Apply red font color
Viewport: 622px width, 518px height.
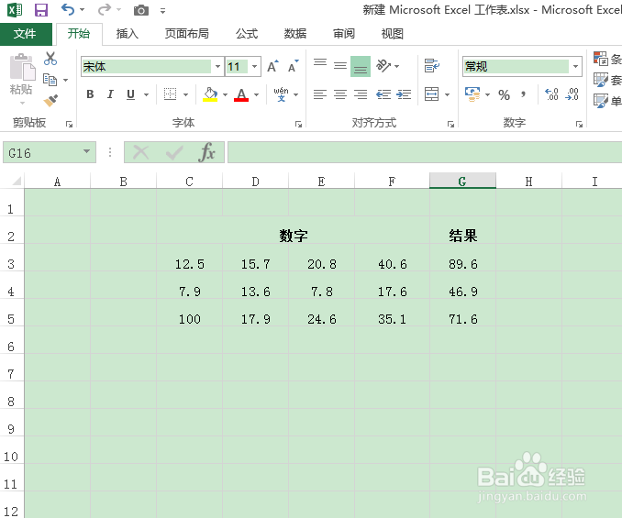[x=241, y=94]
